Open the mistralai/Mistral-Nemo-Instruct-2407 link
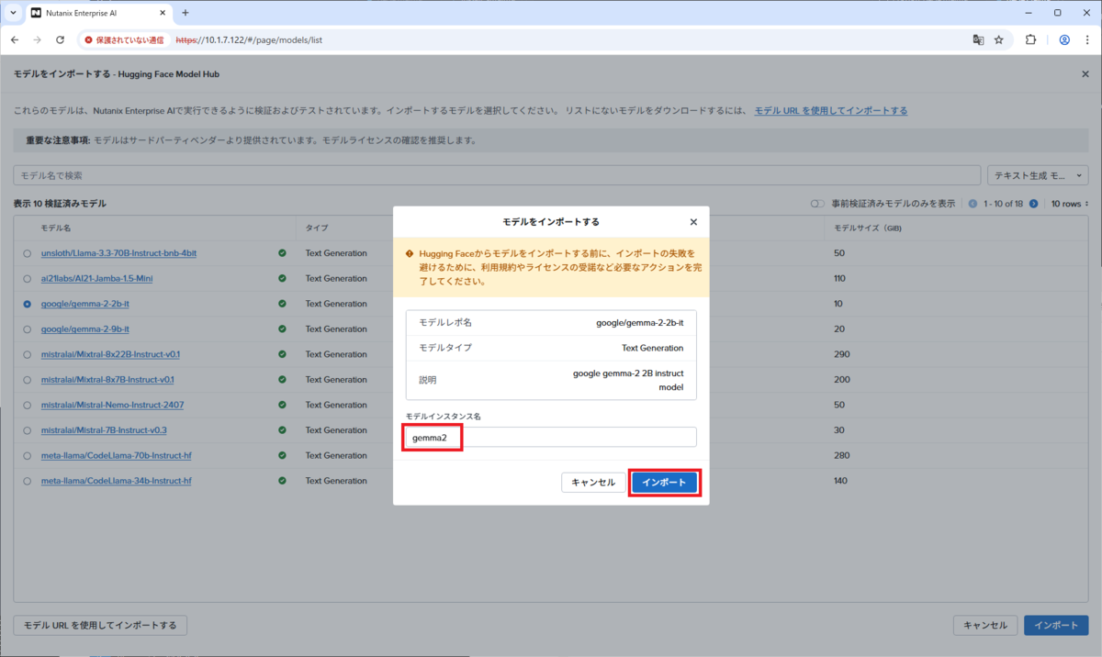Screen dimensions: 1102x657 pyautogui.click(x=114, y=405)
